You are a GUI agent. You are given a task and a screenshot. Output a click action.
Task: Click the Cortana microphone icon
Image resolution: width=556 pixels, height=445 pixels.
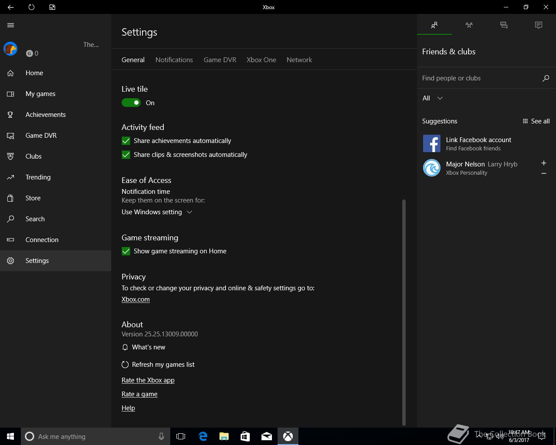161,436
